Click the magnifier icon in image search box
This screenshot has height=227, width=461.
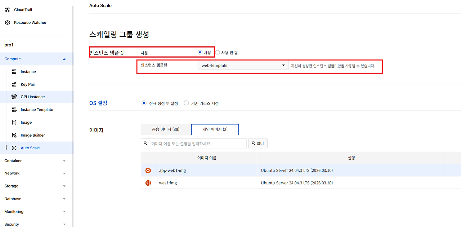[146, 143]
